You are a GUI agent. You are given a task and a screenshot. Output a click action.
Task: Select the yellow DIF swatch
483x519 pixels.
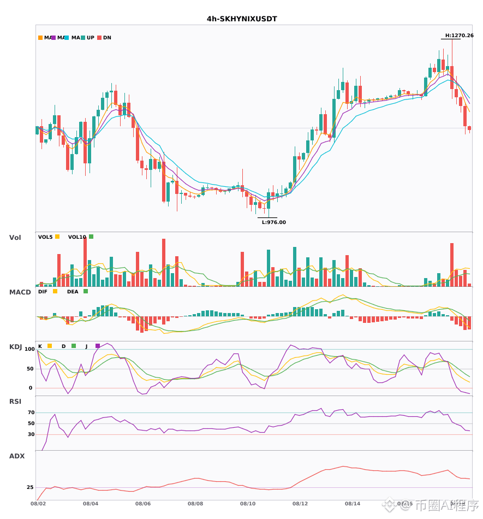point(55,291)
